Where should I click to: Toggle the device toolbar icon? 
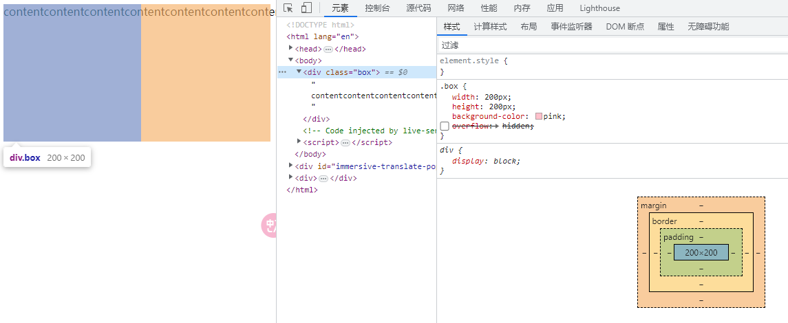306,8
